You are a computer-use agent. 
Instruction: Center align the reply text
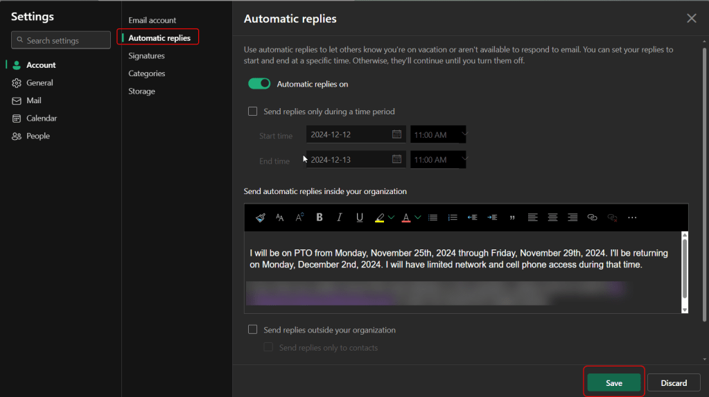[x=552, y=218]
